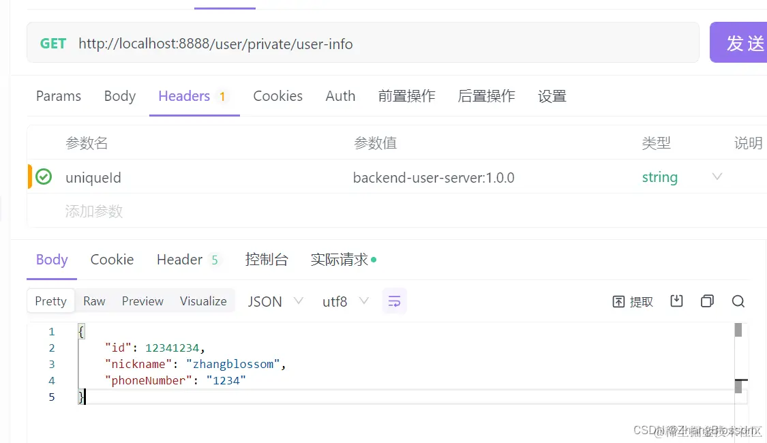Edit the uniqueId parameter name
Viewport: 767px width, 443px height.
(x=93, y=177)
